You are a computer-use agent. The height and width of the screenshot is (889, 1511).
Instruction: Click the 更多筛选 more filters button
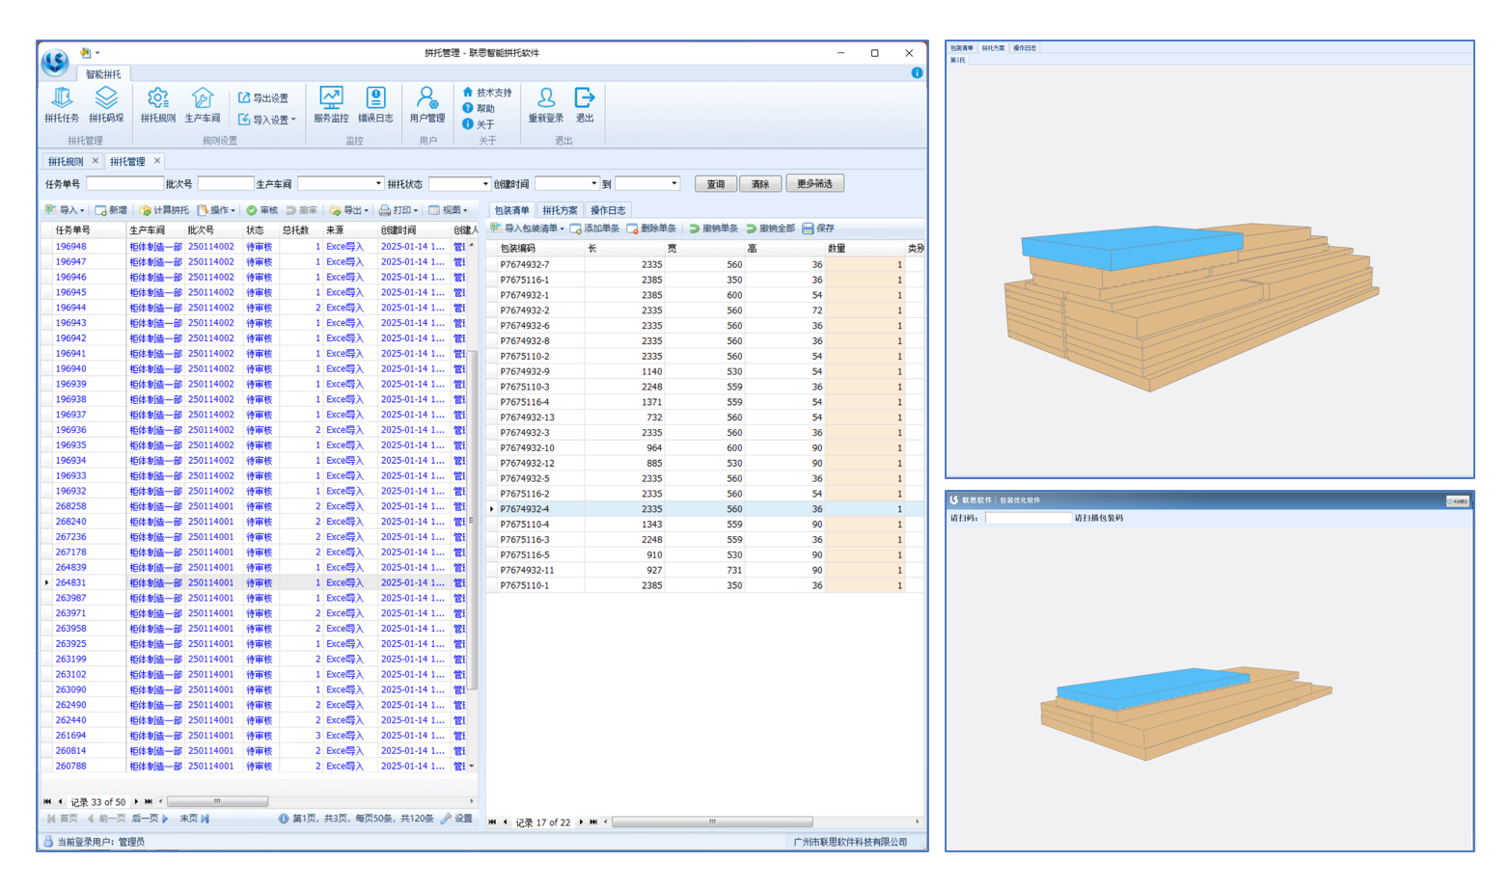[814, 183]
